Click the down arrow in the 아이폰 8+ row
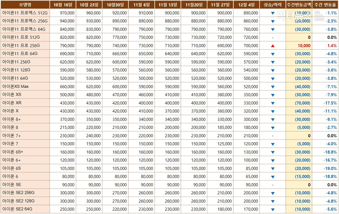Viewport: 339px width, 214px height. (273, 120)
